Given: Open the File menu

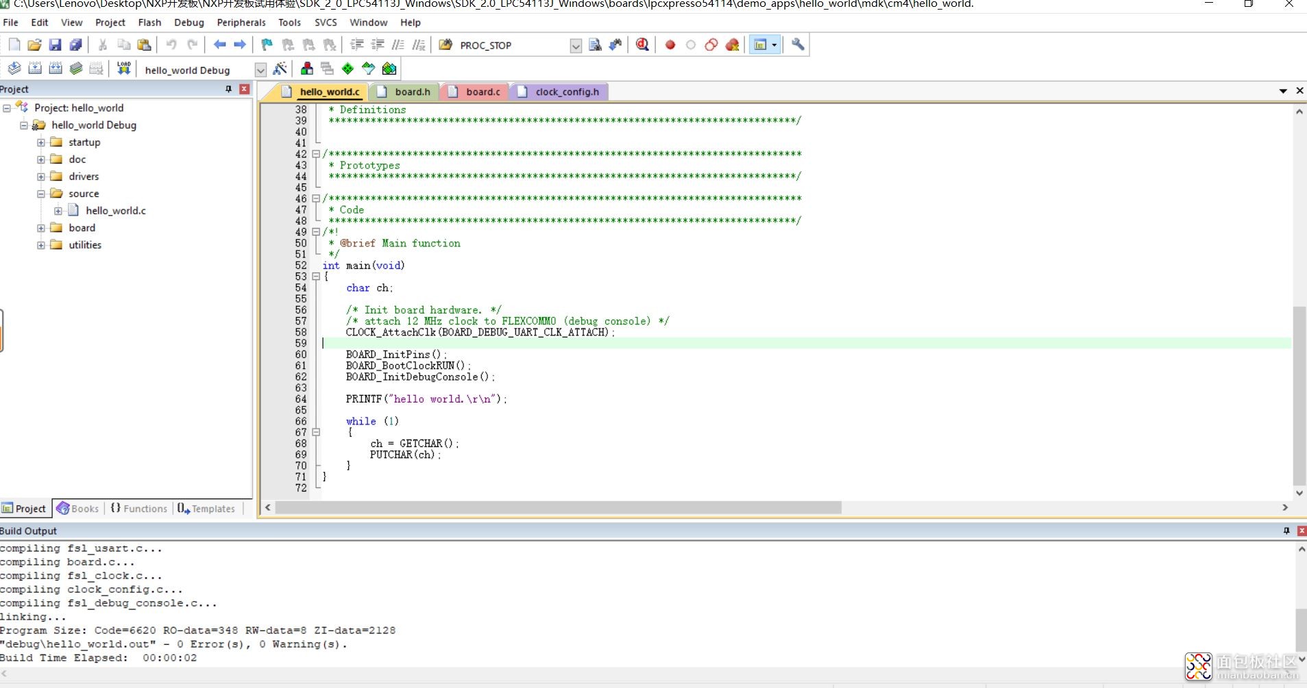Looking at the screenshot, I should click(11, 23).
